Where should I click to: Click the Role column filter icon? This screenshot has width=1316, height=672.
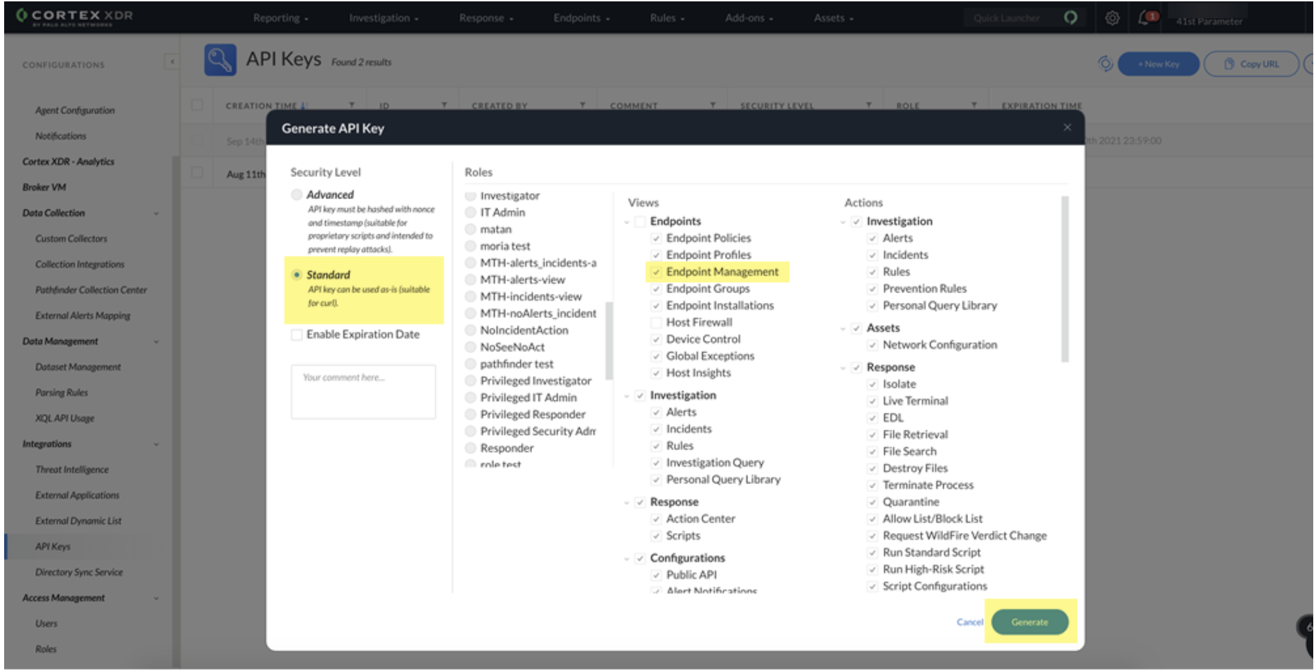(x=974, y=105)
